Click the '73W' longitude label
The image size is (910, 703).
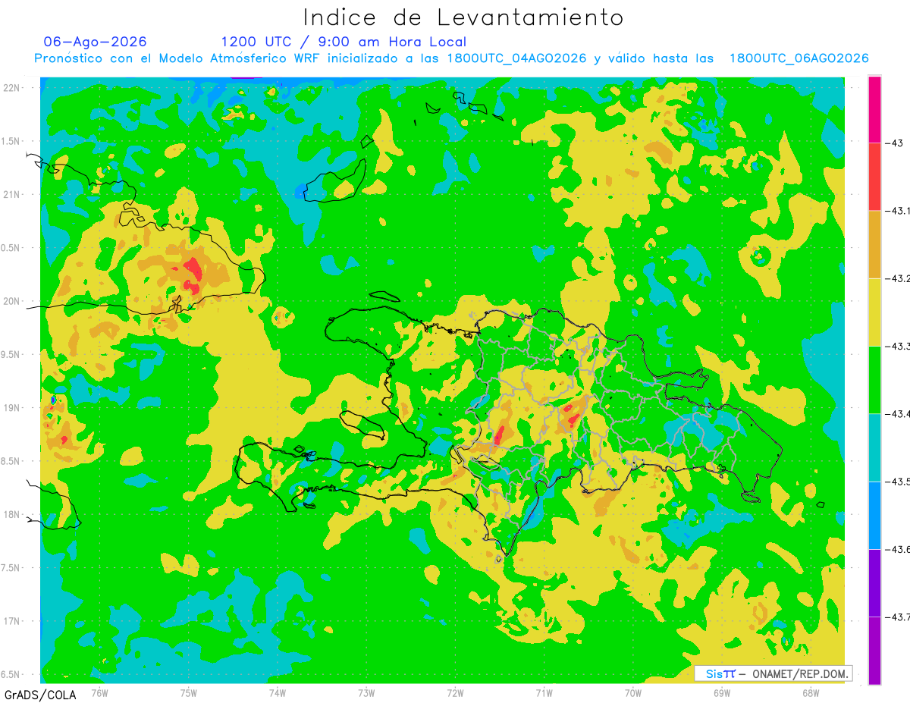(366, 692)
